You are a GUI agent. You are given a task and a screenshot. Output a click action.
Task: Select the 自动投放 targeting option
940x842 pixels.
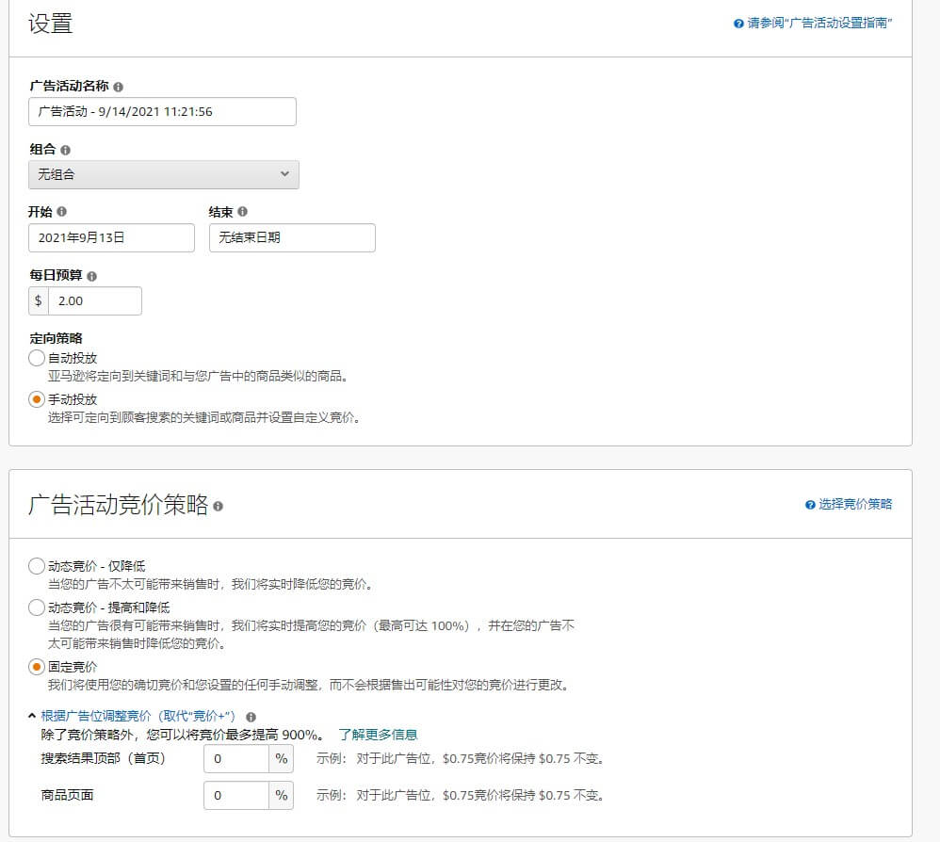[36, 358]
